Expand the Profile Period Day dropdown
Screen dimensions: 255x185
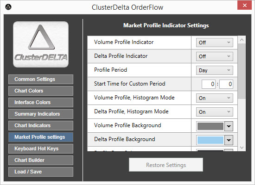tap(215, 70)
